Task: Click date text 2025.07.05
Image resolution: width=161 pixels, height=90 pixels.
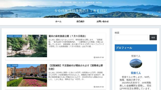Action: coord(100,57)
